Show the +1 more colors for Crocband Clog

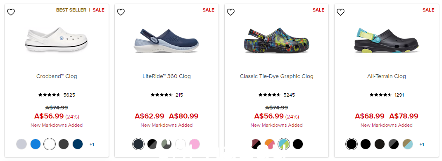pyautogui.click(x=92, y=144)
